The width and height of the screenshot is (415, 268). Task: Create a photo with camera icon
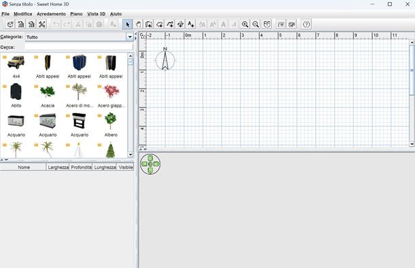click(x=281, y=24)
